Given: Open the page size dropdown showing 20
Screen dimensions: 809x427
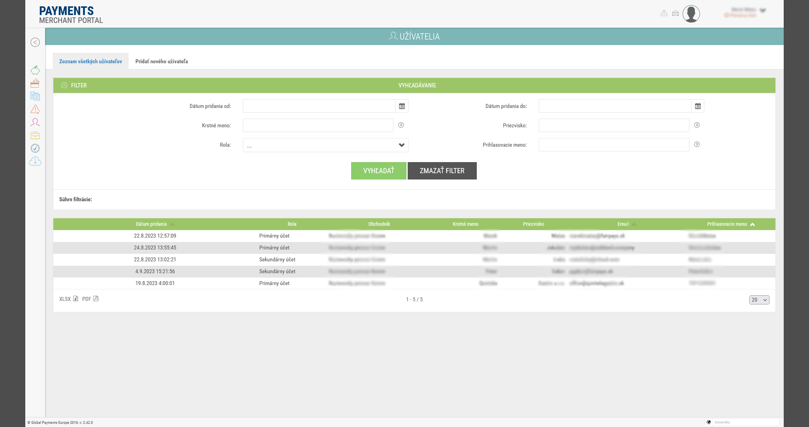Looking at the screenshot, I should pyautogui.click(x=759, y=300).
